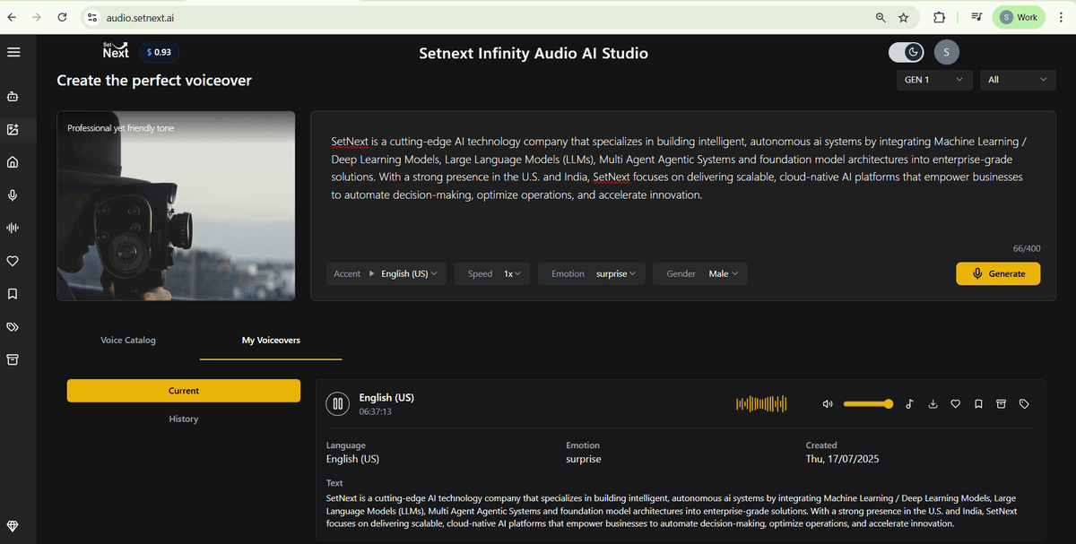Bookmark the English (US) voiceover

978,404
